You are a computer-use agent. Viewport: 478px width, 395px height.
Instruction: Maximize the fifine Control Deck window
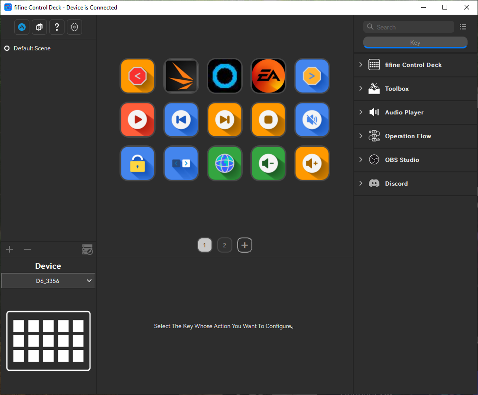pos(445,7)
